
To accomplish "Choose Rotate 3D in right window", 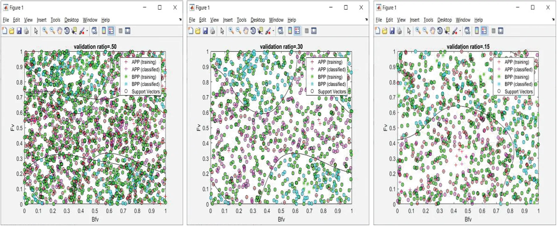I will pyautogui.click(x=440, y=31).
